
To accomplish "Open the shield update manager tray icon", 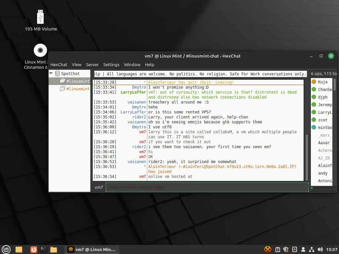I will 286,249.
